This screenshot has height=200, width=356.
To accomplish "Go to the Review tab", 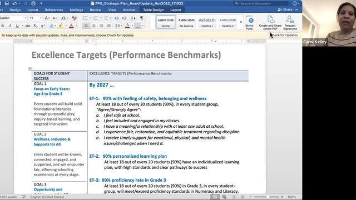I will coord(95,10).
